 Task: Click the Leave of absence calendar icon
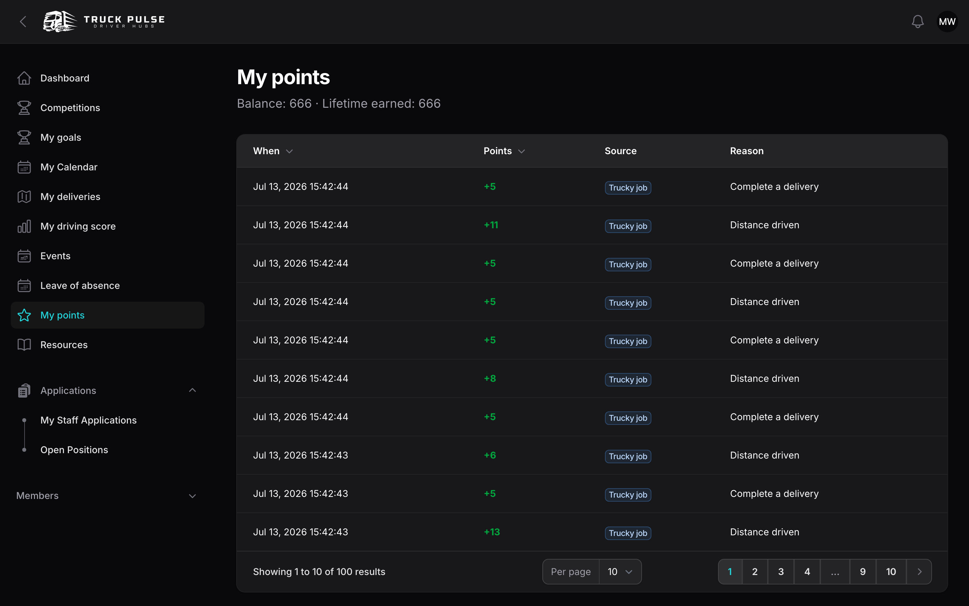coord(24,286)
